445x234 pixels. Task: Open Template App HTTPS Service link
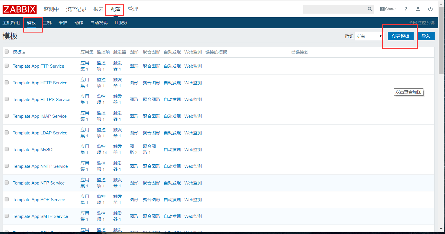coord(41,100)
